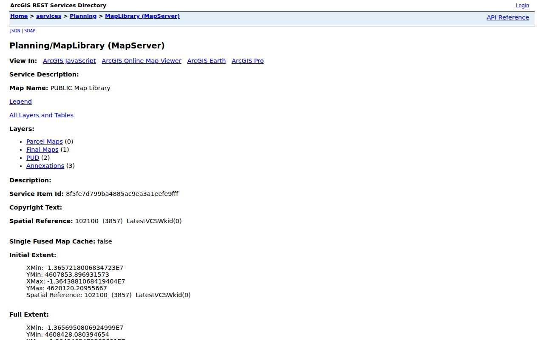Click the Single Fused Map Cache false value

point(105,241)
